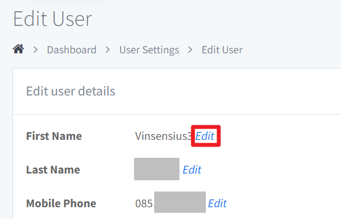Click the Mobile Phone field label

tap(61, 203)
